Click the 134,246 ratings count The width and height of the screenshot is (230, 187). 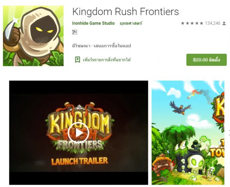tap(212, 23)
